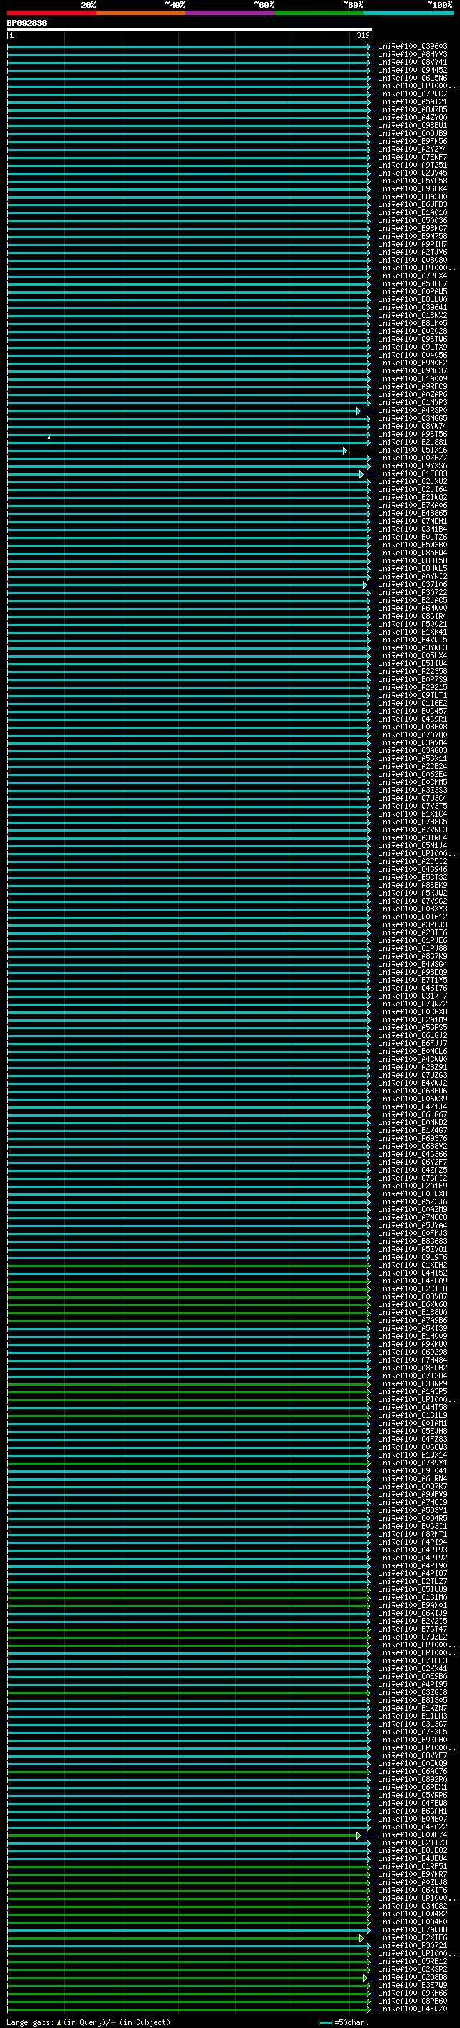Select label UniRef100_C1MVP3

(413, 402)
